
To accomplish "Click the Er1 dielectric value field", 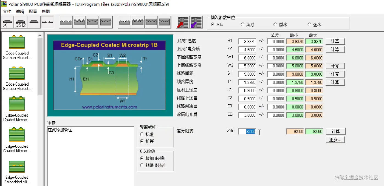I will pyautogui.click(x=247, y=50).
